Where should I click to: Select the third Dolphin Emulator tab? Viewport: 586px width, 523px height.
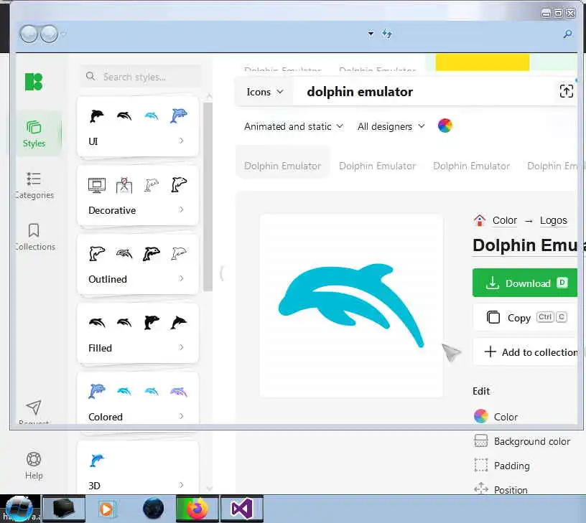471,166
